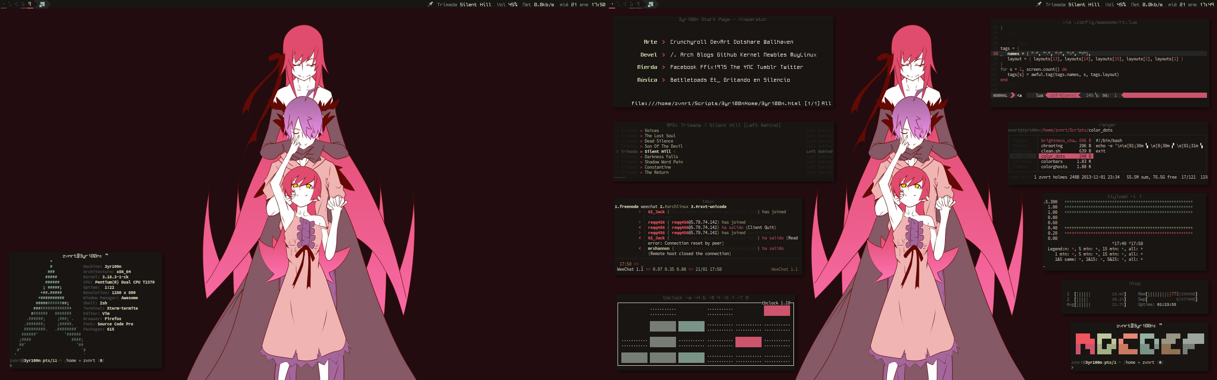Open the Tumblr link
The image size is (1217, 380).
(x=767, y=67)
